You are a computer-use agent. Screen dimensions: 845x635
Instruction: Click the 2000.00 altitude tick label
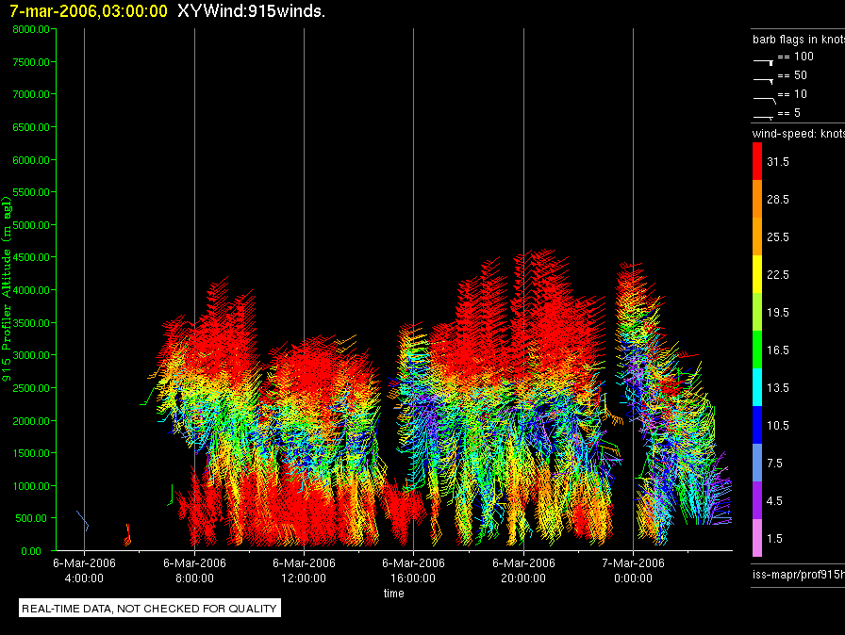click(x=31, y=421)
